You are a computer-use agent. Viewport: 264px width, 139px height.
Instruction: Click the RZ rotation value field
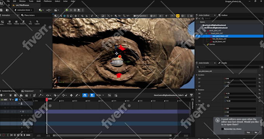coord(240,101)
